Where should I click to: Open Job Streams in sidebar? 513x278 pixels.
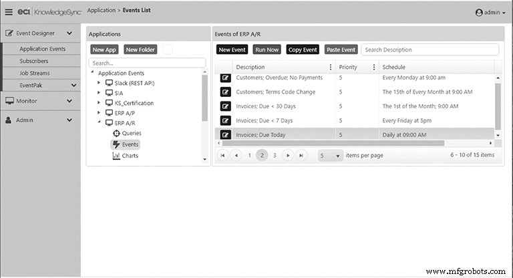pyautogui.click(x=35, y=73)
